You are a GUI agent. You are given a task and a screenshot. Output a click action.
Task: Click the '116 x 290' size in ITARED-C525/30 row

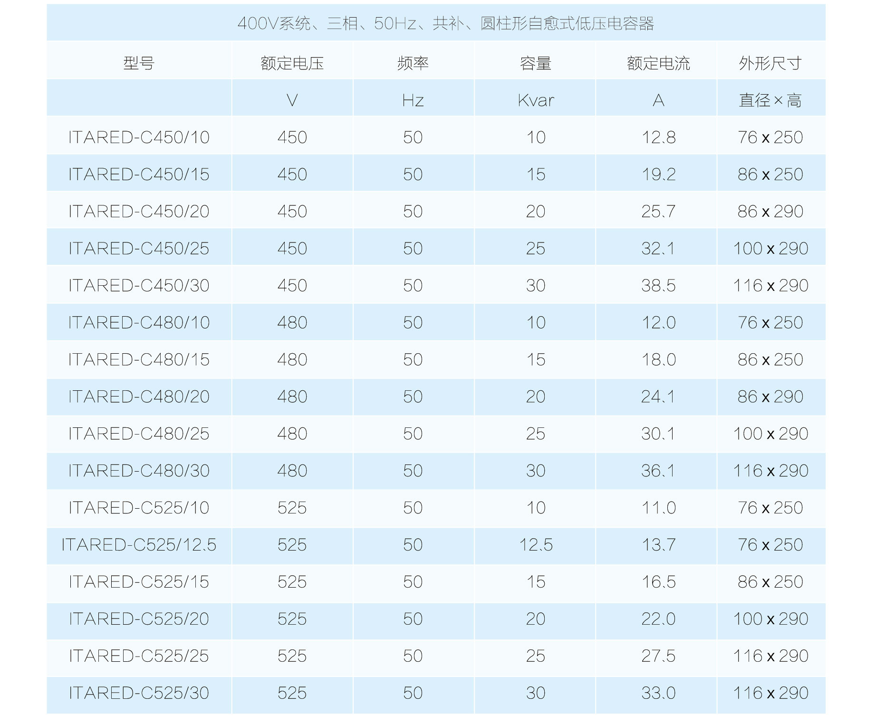click(770, 694)
